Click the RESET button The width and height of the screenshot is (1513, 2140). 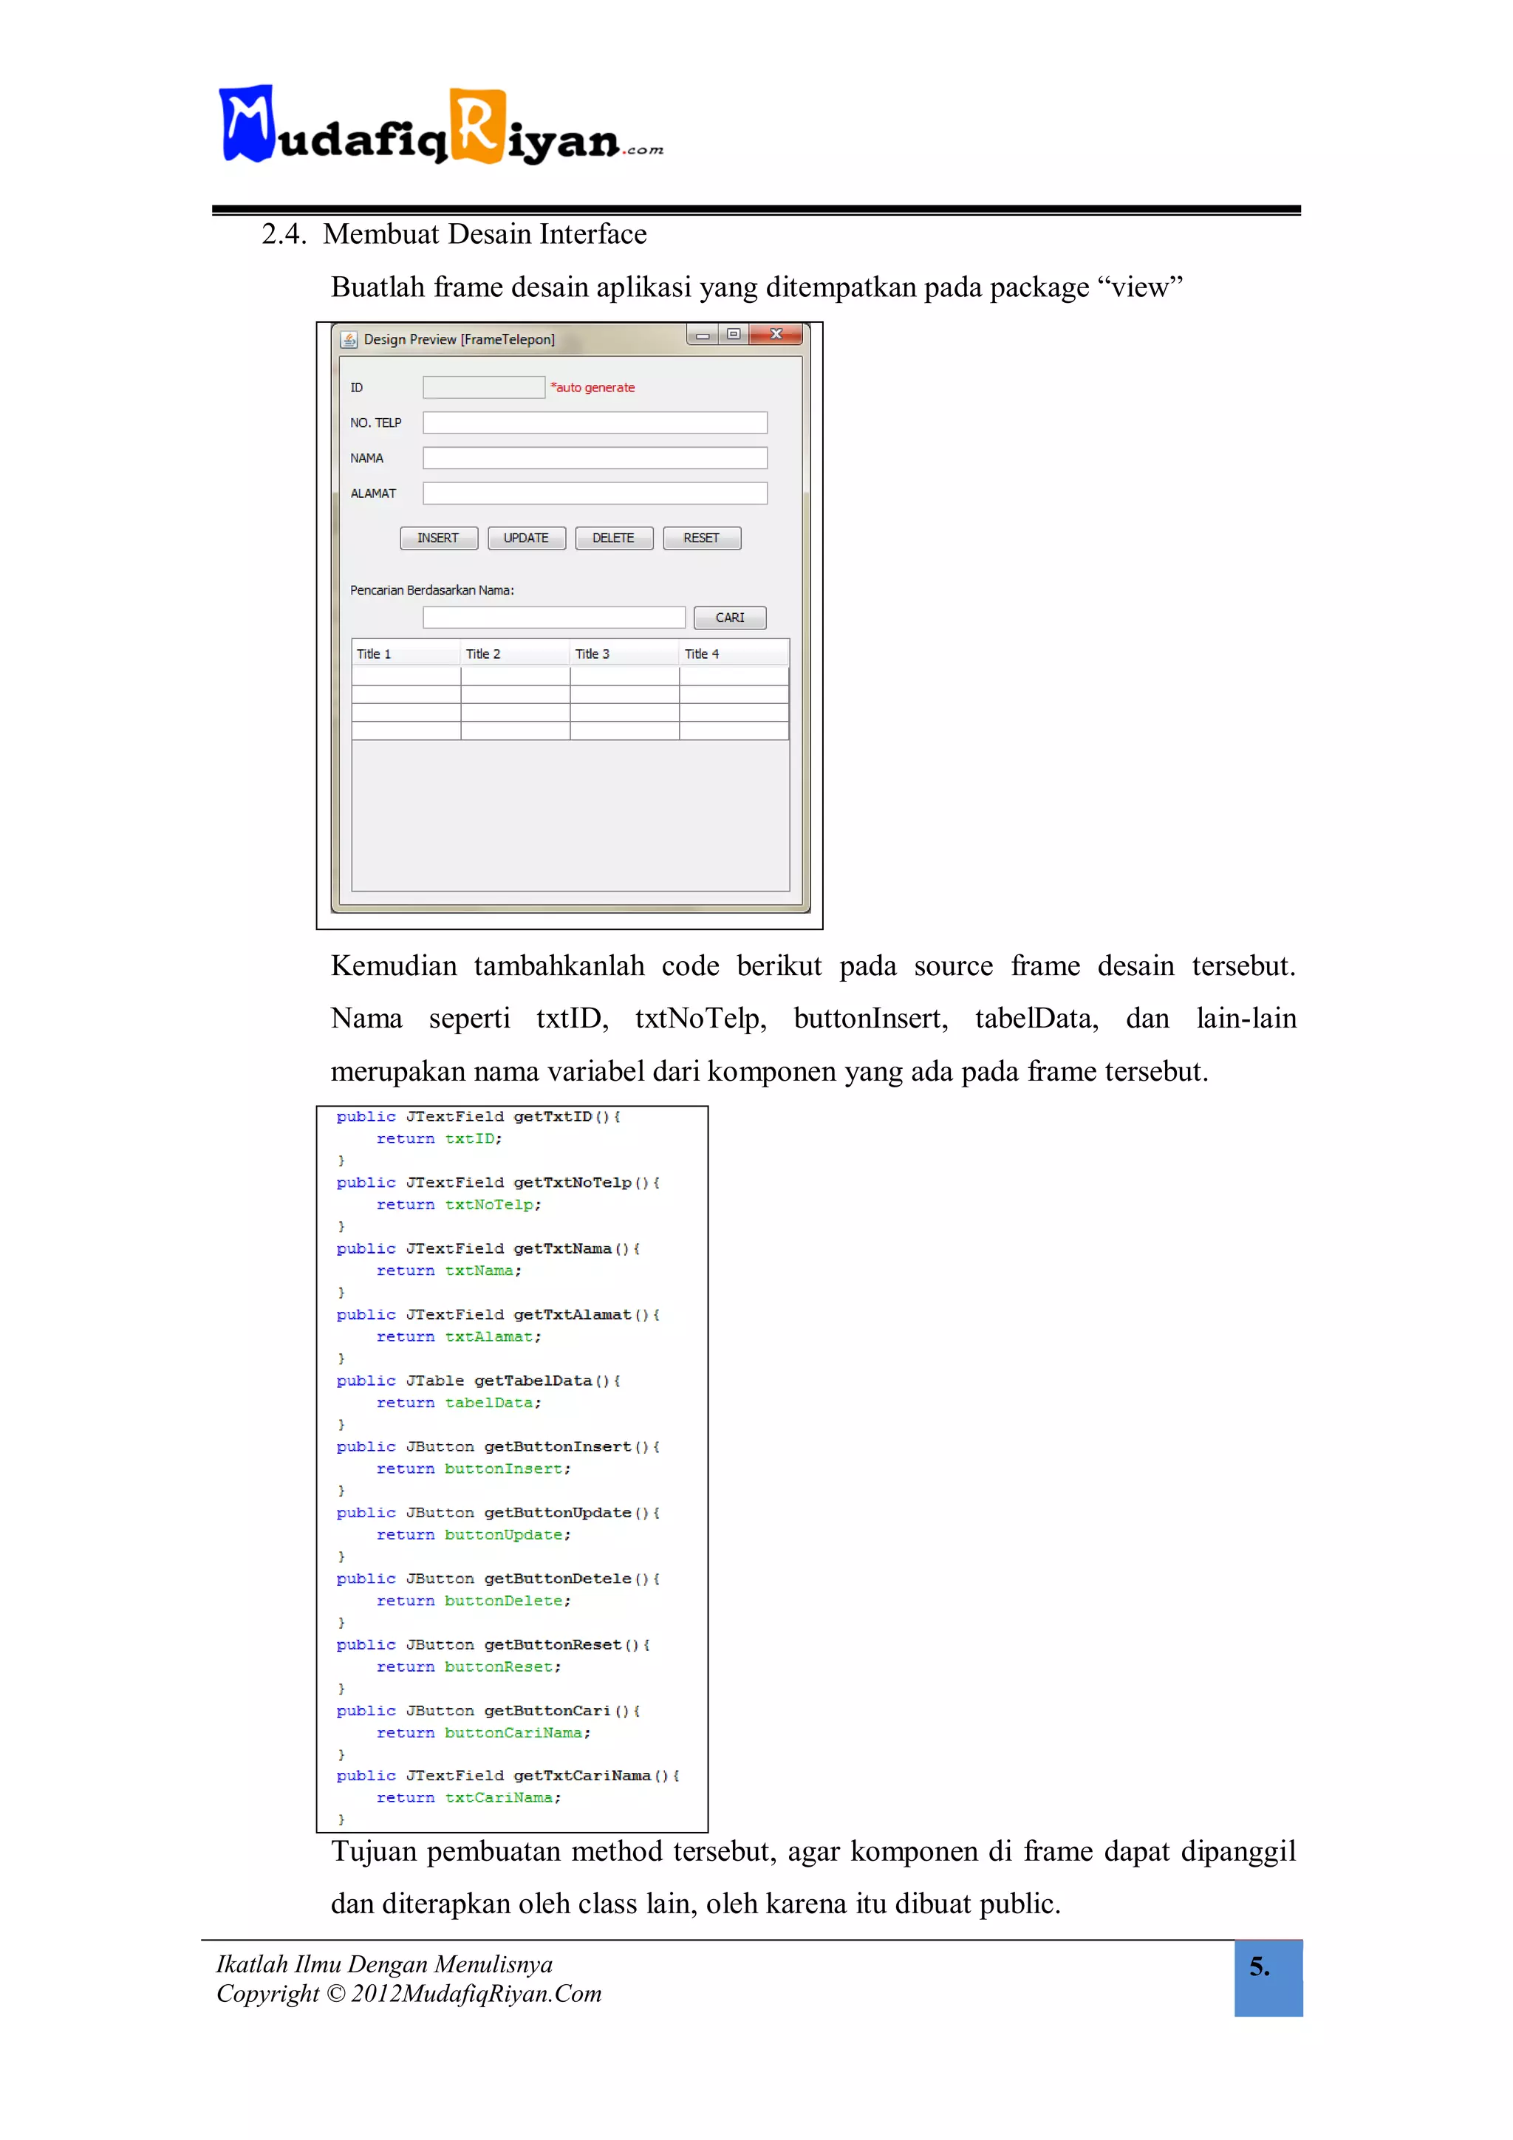coord(702,539)
